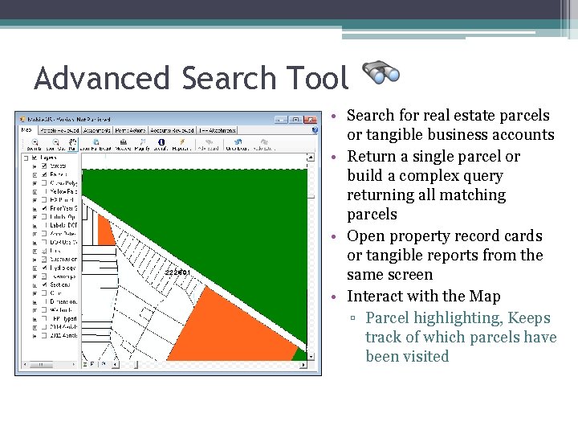The image size is (578, 434).
Task: Switch to the Map tab
Action: click(26, 130)
